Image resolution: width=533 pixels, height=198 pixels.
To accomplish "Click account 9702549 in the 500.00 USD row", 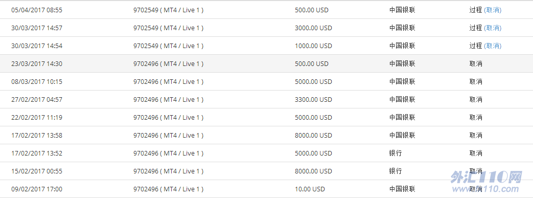I will tap(168, 10).
